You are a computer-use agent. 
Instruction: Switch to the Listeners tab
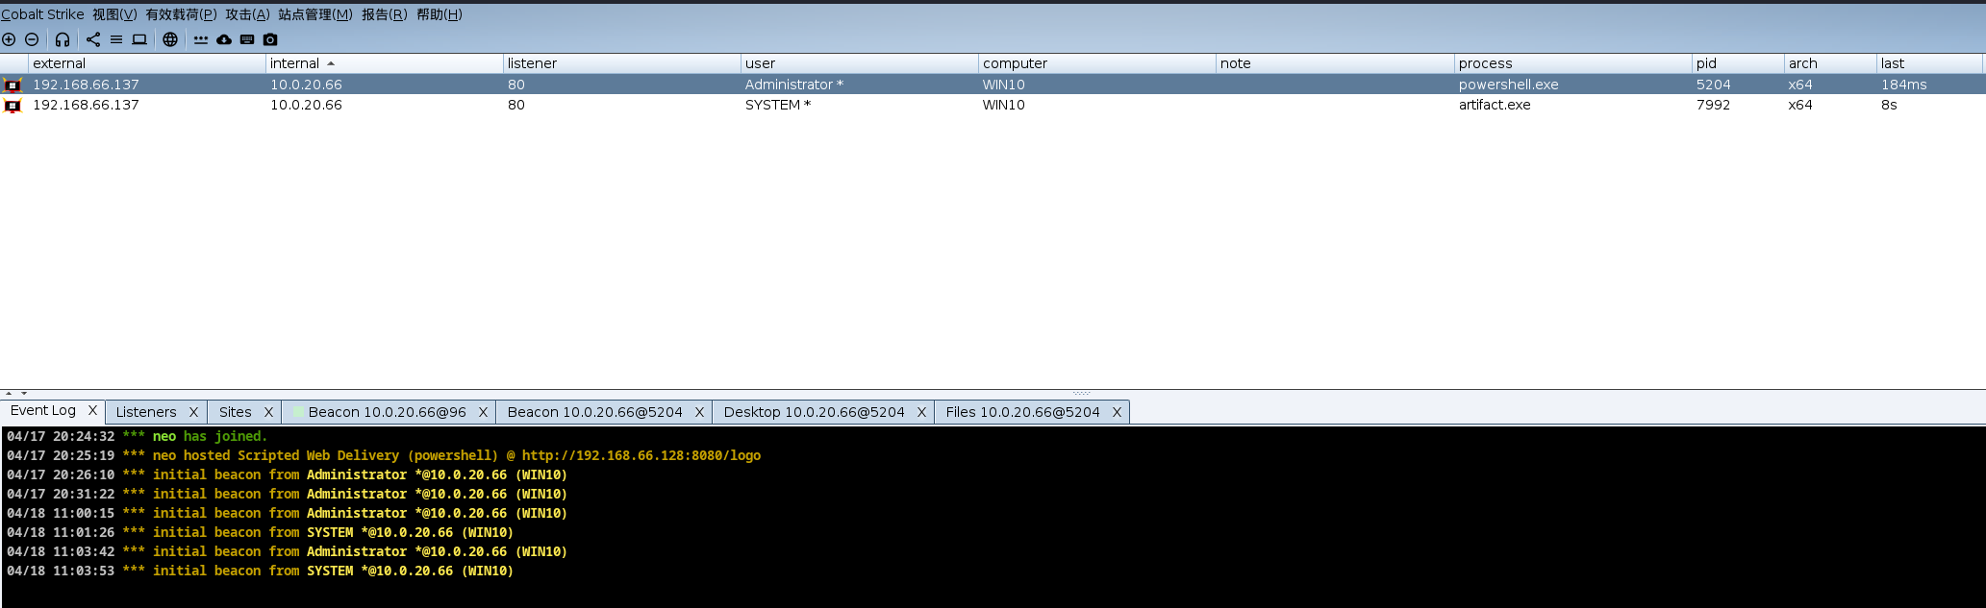coord(146,412)
